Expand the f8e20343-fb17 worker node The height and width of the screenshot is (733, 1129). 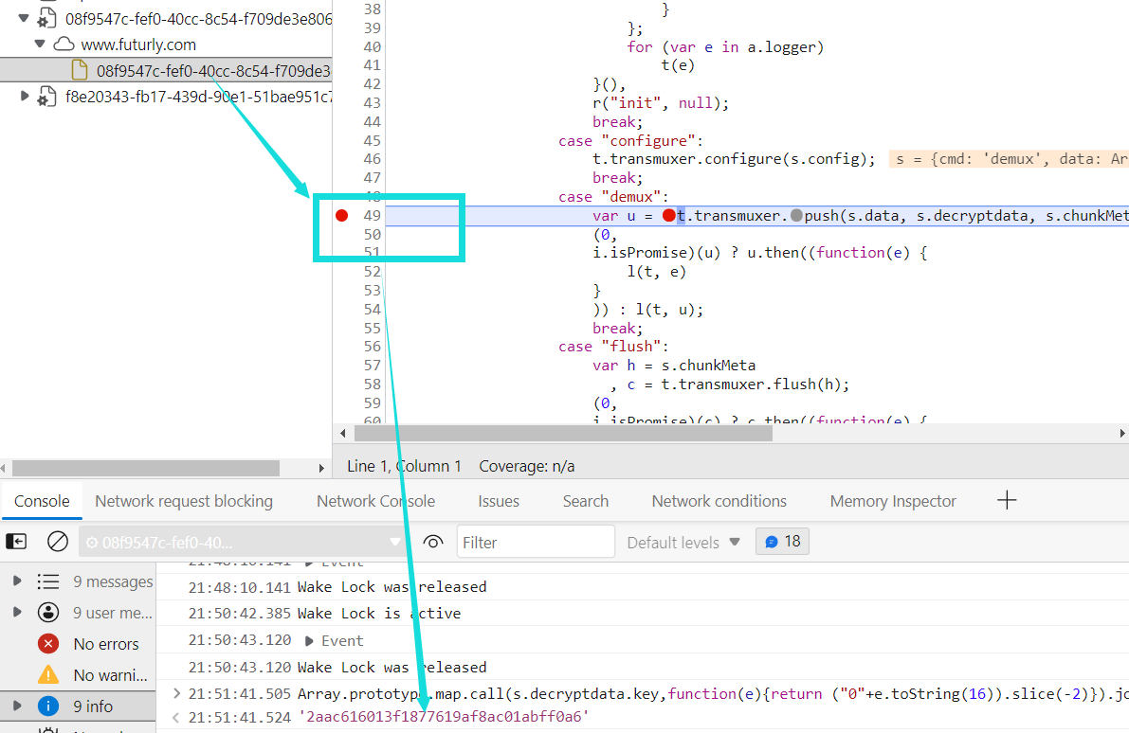24,96
